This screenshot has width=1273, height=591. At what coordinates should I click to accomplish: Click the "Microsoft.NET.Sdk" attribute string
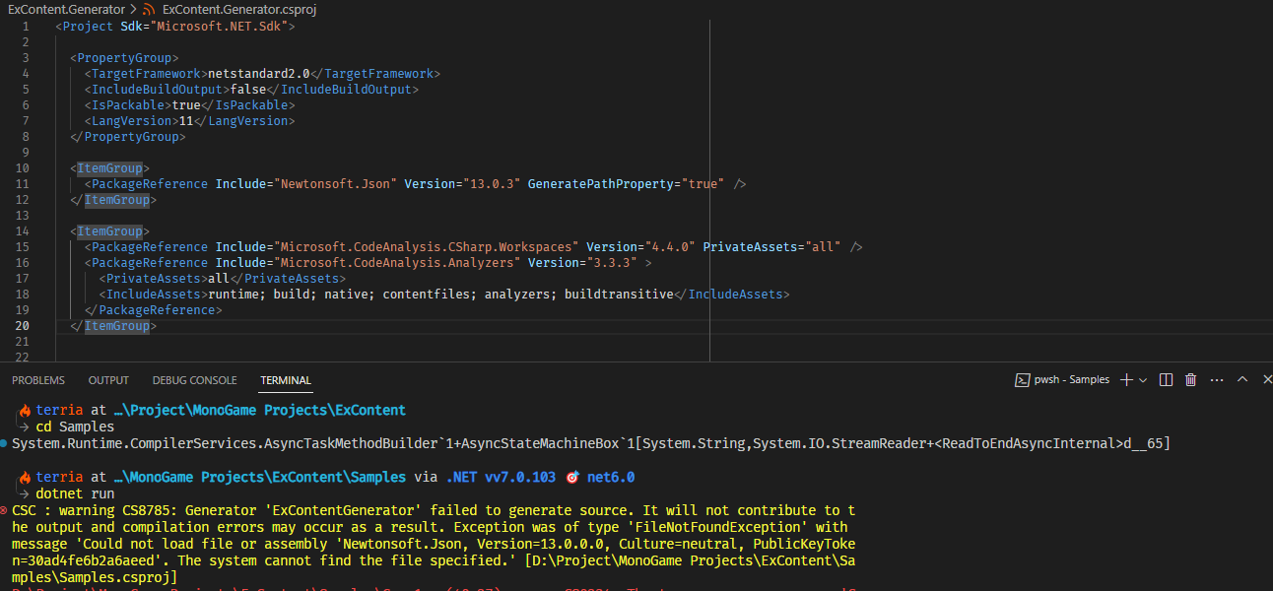221,27
